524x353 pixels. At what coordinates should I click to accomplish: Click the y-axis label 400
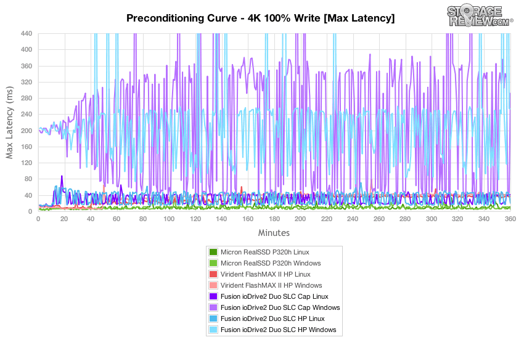(x=27, y=49)
